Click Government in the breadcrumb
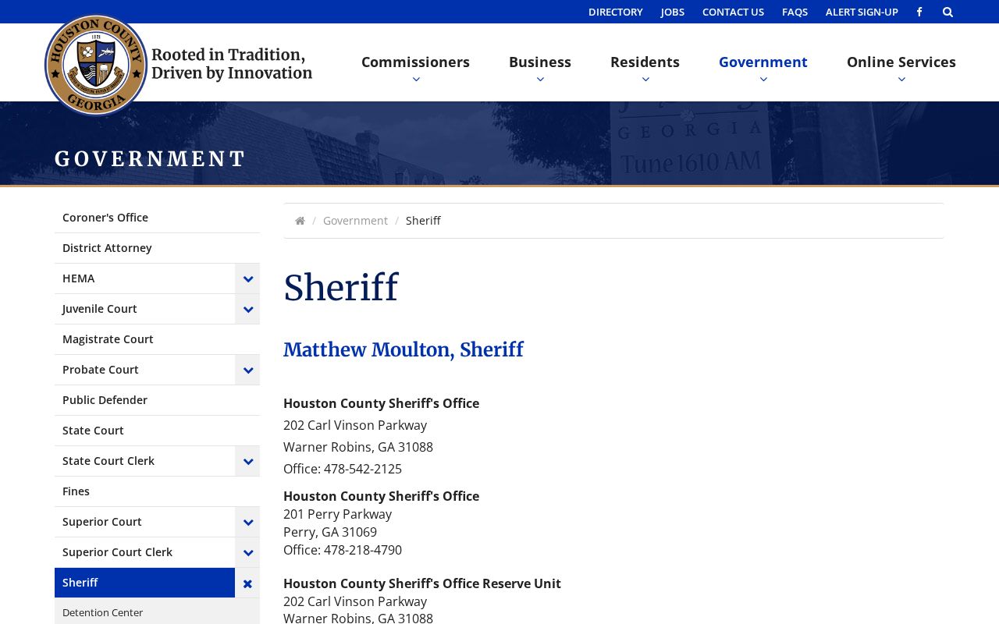This screenshot has width=999, height=624. tap(355, 221)
